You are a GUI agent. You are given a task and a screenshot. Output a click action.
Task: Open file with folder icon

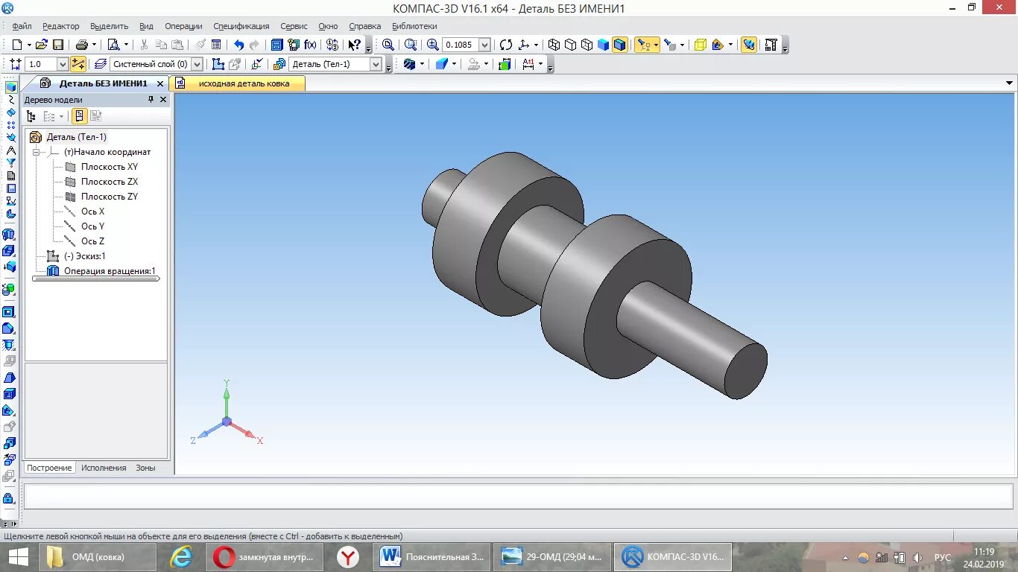tap(42, 45)
